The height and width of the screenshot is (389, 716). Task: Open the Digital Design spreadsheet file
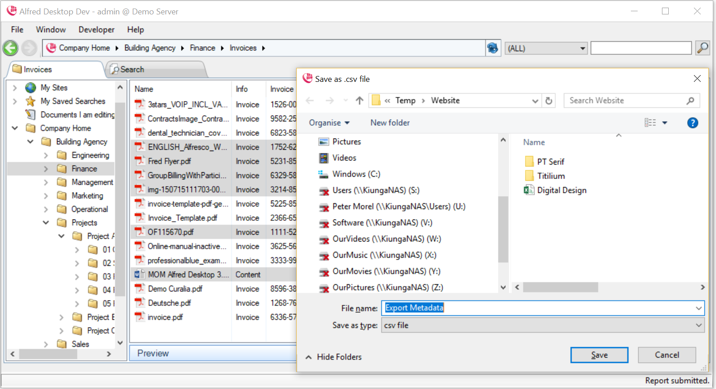click(561, 190)
